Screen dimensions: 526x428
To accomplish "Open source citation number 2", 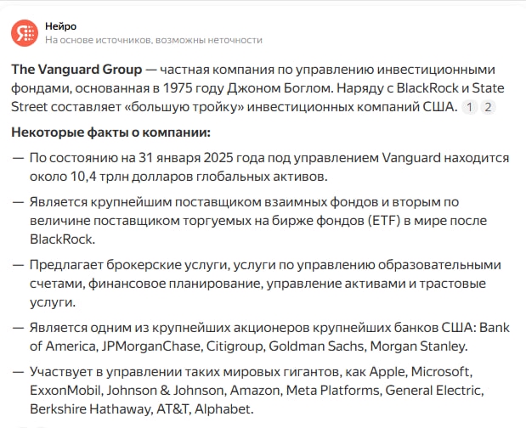I will (x=488, y=107).
